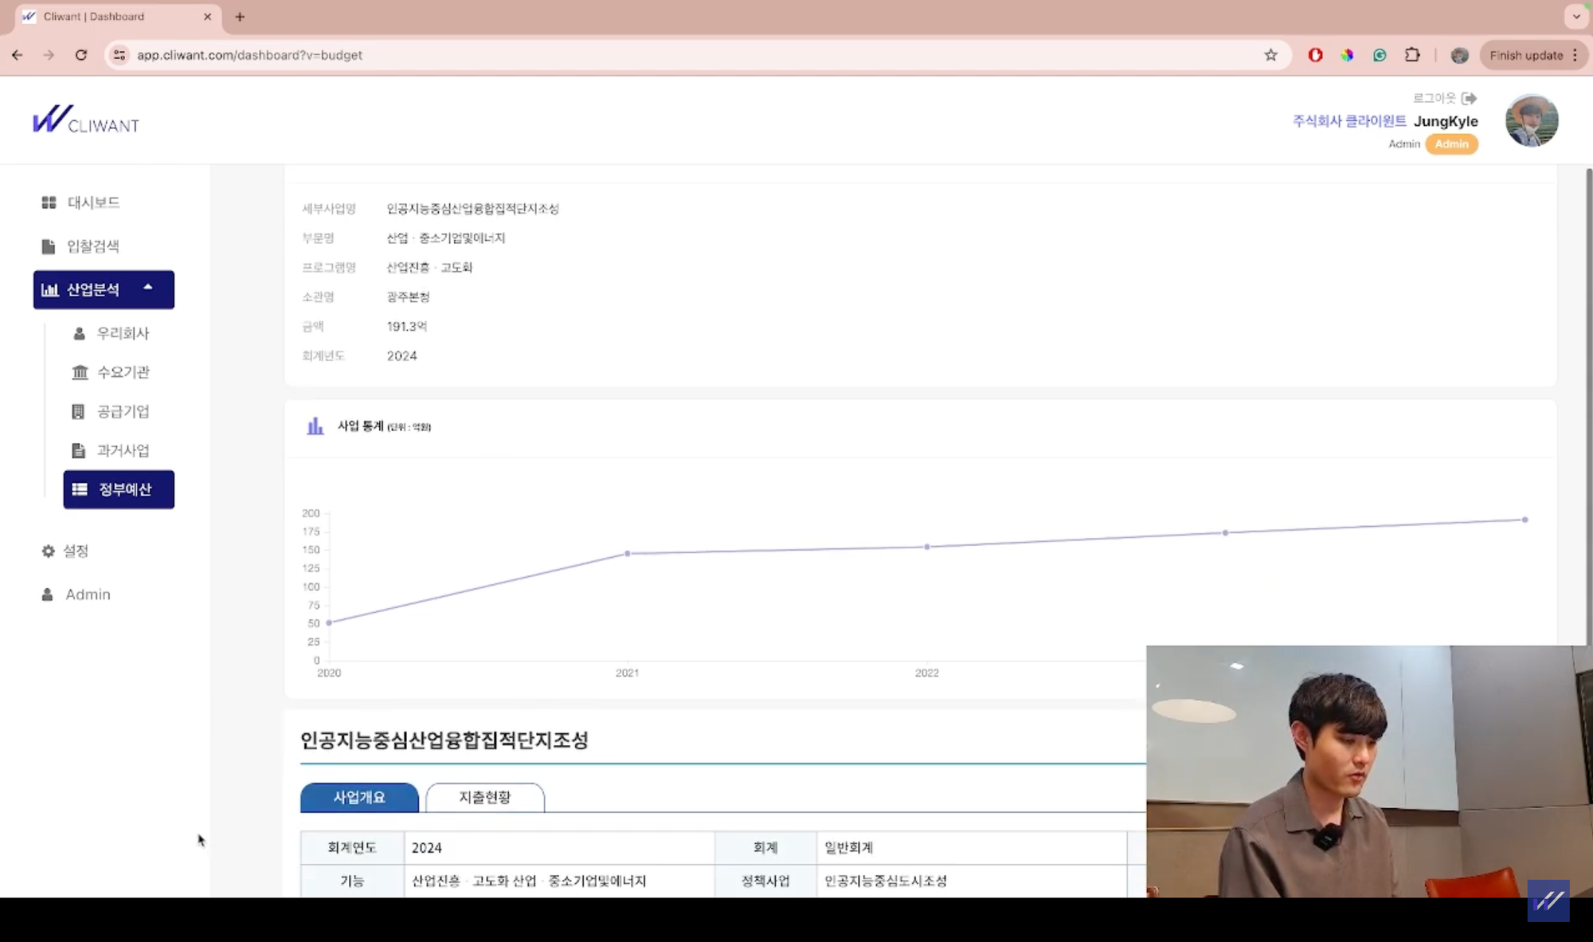Switch to the 지출현황 tab

[484, 797]
